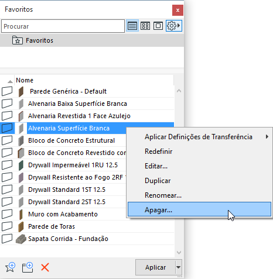Open the Aplicar Definições de Transferência submenu
Screen dimensions: 273x279
(199, 137)
